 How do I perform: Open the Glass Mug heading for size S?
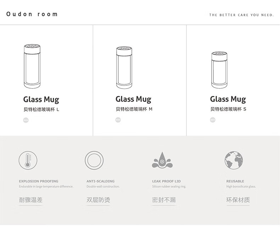[x=228, y=99]
